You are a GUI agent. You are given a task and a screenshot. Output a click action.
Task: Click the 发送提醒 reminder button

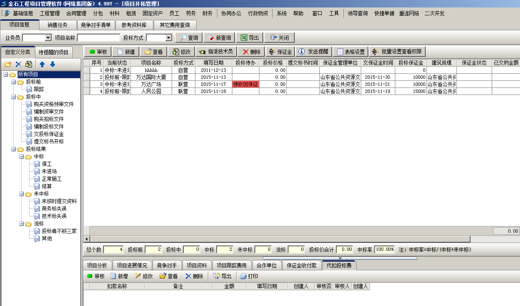click(x=313, y=52)
